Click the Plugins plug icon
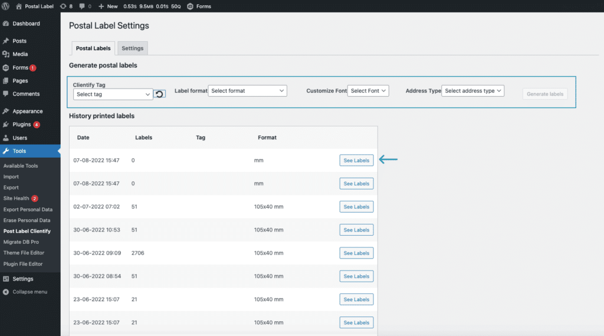 pos(6,124)
